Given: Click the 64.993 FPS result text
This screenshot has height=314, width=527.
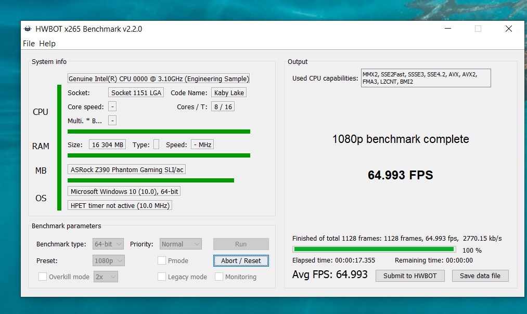Looking at the screenshot, I should pos(400,175).
